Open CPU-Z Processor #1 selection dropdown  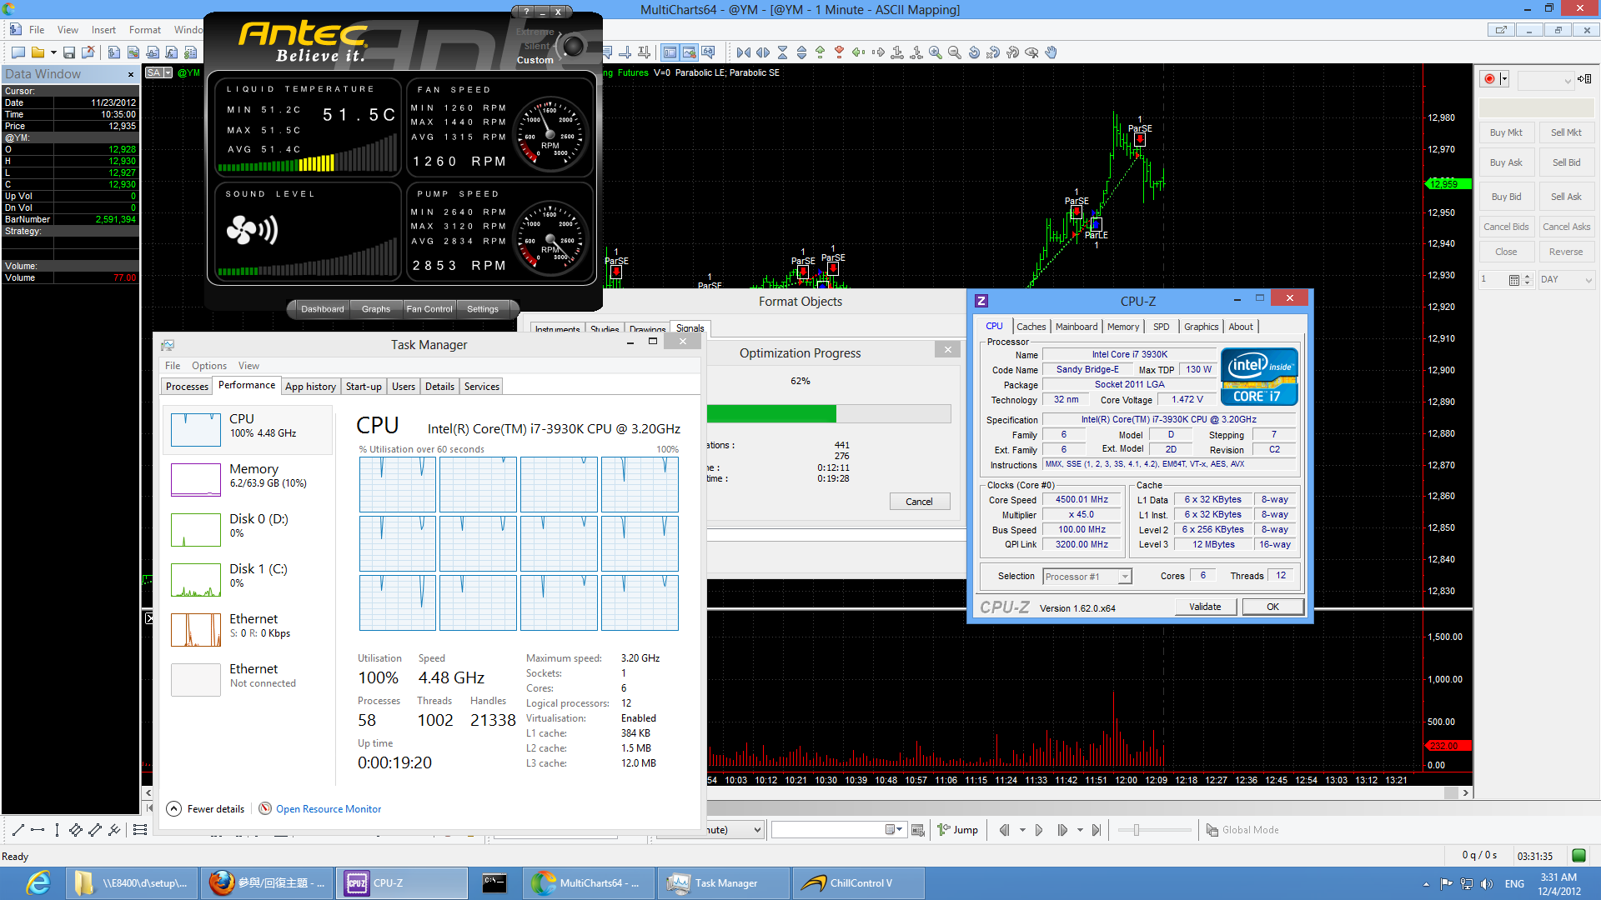(1087, 577)
